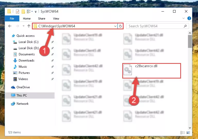
Task: Open Explorer help question mark icon
Action: (189, 19)
